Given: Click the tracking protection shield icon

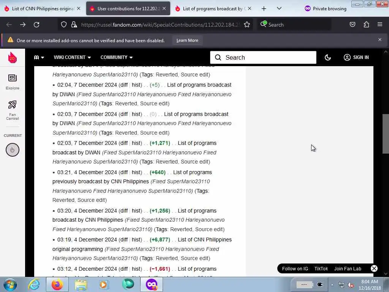Looking at the screenshot, I should [x=64, y=25].
